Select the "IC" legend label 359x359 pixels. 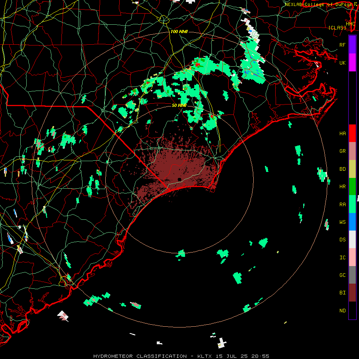pos(343,257)
